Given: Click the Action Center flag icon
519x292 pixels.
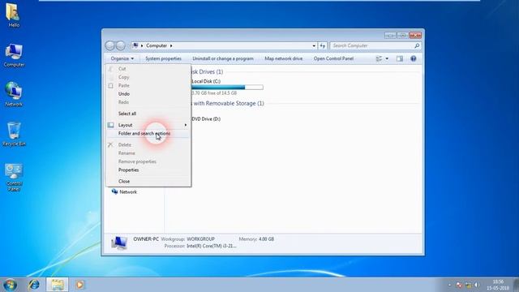Looking at the screenshot, I should (x=459, y=285).
